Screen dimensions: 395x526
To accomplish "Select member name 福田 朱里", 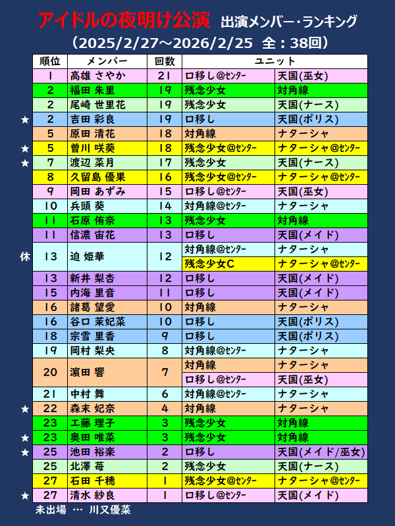I will point(92,91).
